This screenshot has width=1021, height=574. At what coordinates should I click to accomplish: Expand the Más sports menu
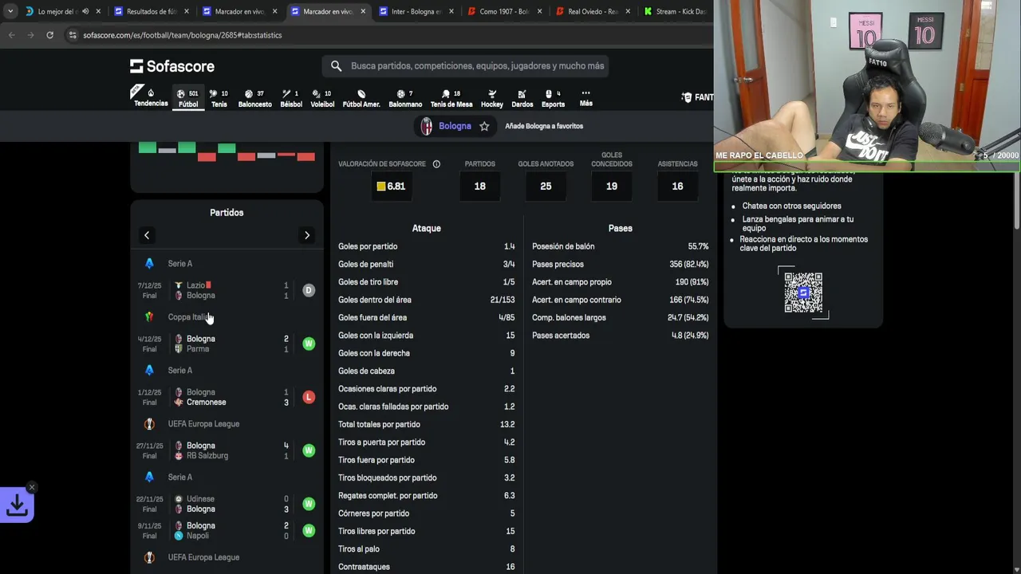click(x=585, y=97)
